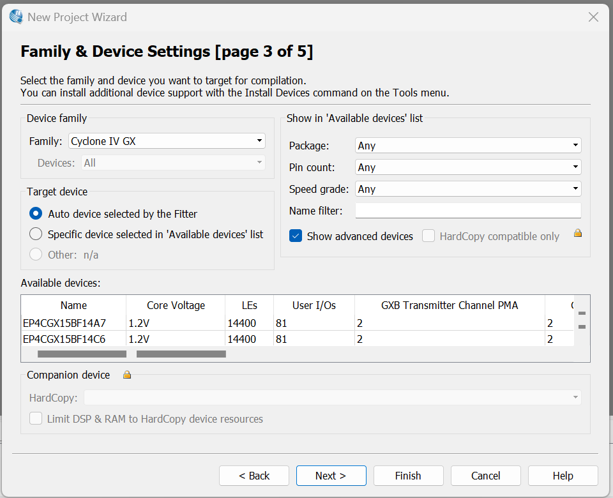Click the left horizontal scrollbar segment under devices
The height and width of the screenshot is (498, 613).
point(82,354)
